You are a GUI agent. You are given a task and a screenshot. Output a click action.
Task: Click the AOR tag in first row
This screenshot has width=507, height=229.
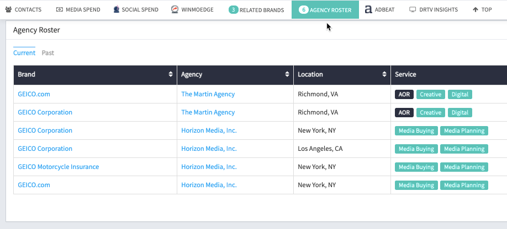click(404, 94)
